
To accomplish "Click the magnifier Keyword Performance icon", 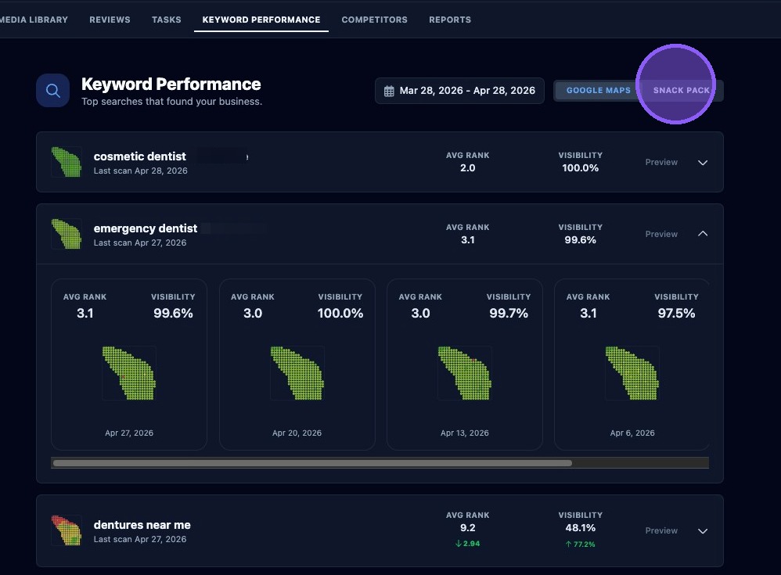I will pyautogui.click(x=52, y=91).
